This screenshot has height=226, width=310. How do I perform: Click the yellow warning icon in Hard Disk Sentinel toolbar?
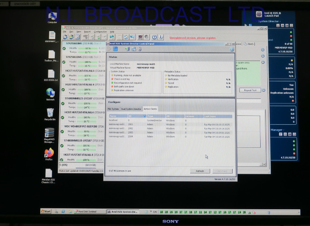point(71,37)
